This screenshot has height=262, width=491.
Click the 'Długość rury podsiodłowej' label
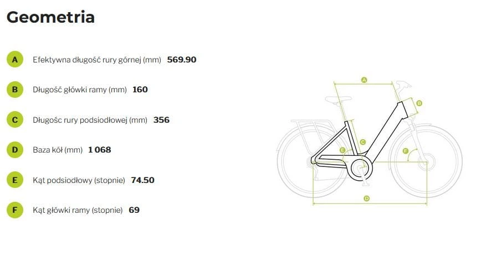[90, 120]
